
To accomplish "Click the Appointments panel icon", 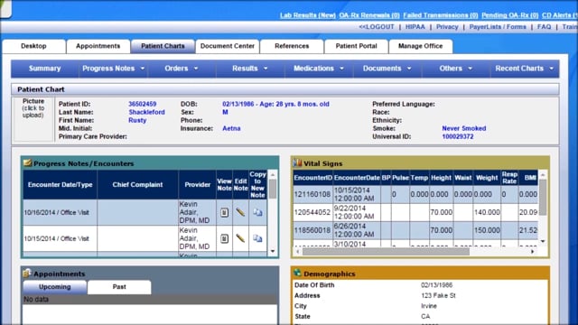I will [x=27, y=274].
